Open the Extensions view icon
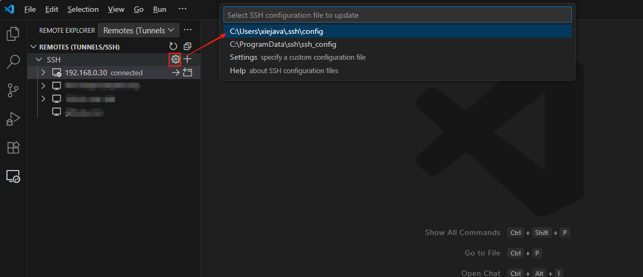 [x=13, y=147]
